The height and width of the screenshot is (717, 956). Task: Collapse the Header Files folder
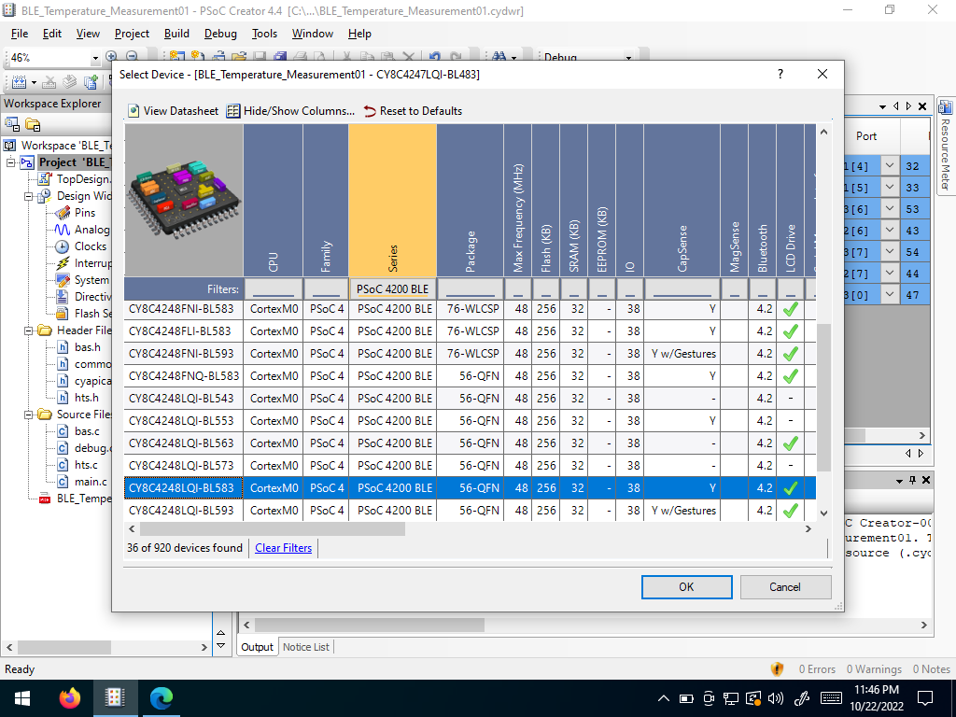pos(28,330)
